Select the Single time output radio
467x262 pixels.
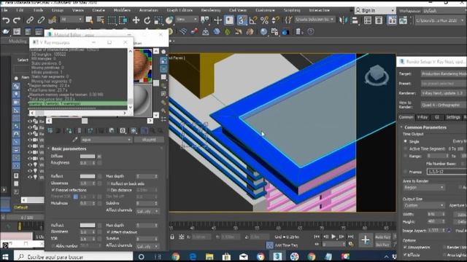pyautogui.click(x=406, y=141)
